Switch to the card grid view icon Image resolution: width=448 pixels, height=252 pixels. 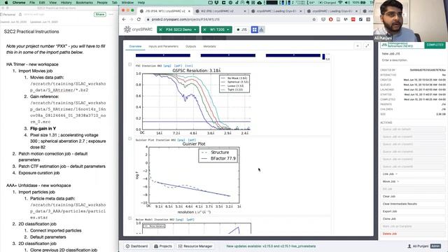254,29
